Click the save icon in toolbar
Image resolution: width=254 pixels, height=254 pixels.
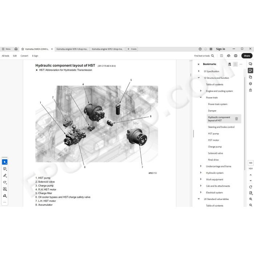pos(221,56)
